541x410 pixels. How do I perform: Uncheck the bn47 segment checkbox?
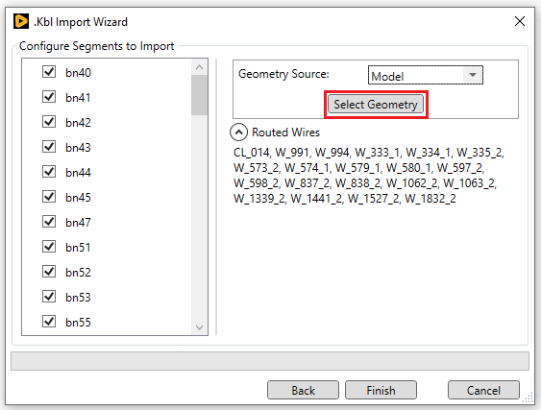pos(49,222)
